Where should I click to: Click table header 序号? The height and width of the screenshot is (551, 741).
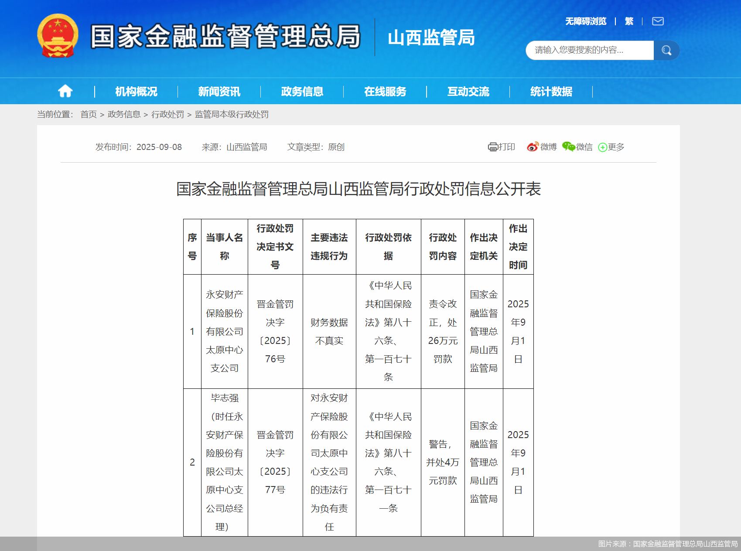click(x=192, y=247)
